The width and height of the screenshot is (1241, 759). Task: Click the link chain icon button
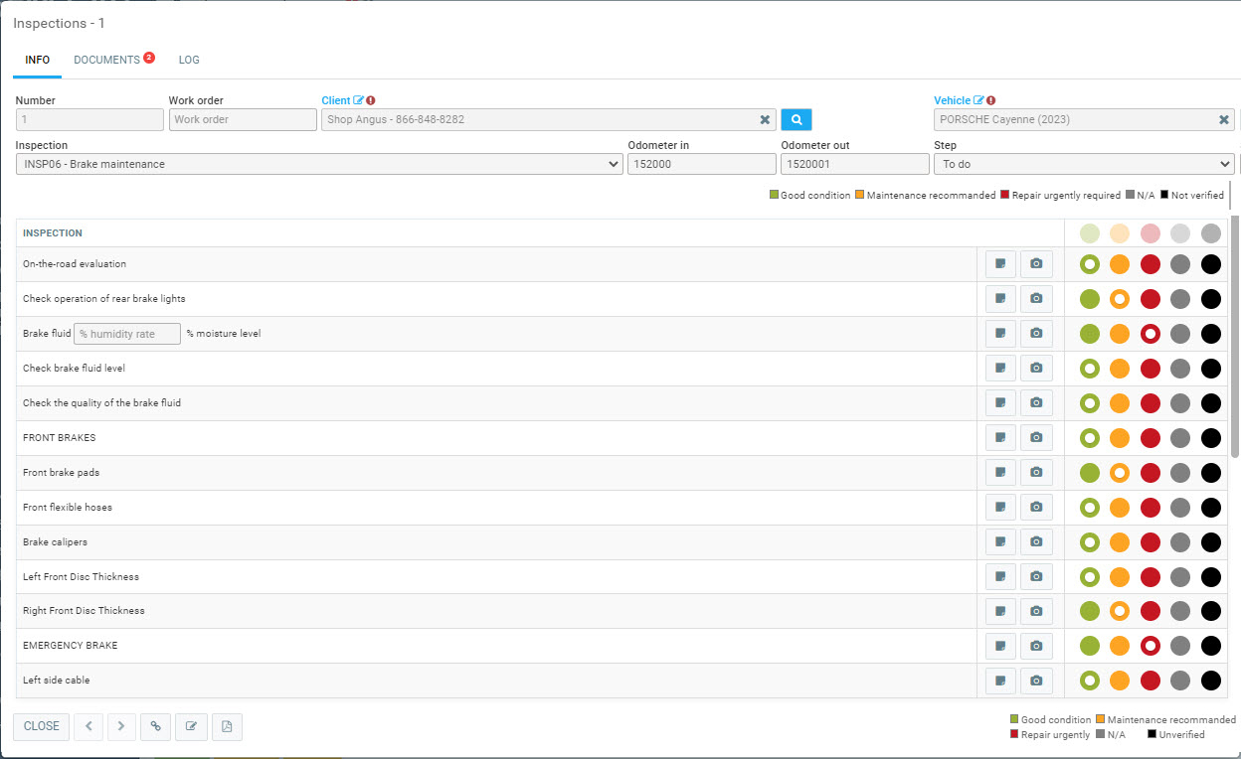[155, 726]
